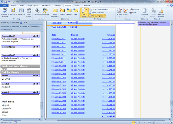Open the comment balloon en8 in margin

pos(154,24)
